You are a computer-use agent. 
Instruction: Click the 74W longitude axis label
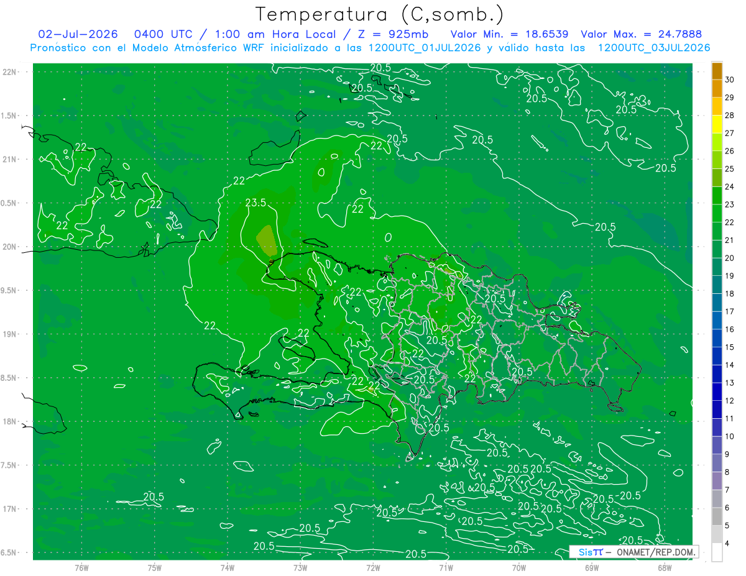(x=227, y=567)
